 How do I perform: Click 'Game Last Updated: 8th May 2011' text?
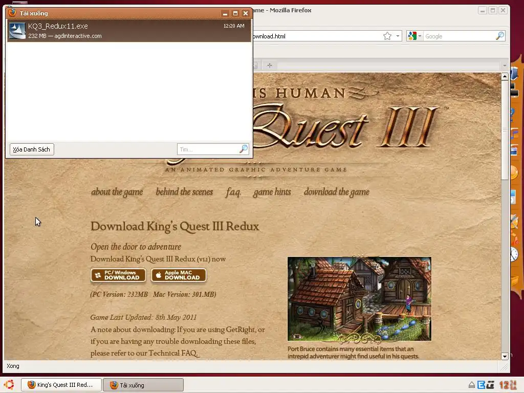tap(143, 317)
